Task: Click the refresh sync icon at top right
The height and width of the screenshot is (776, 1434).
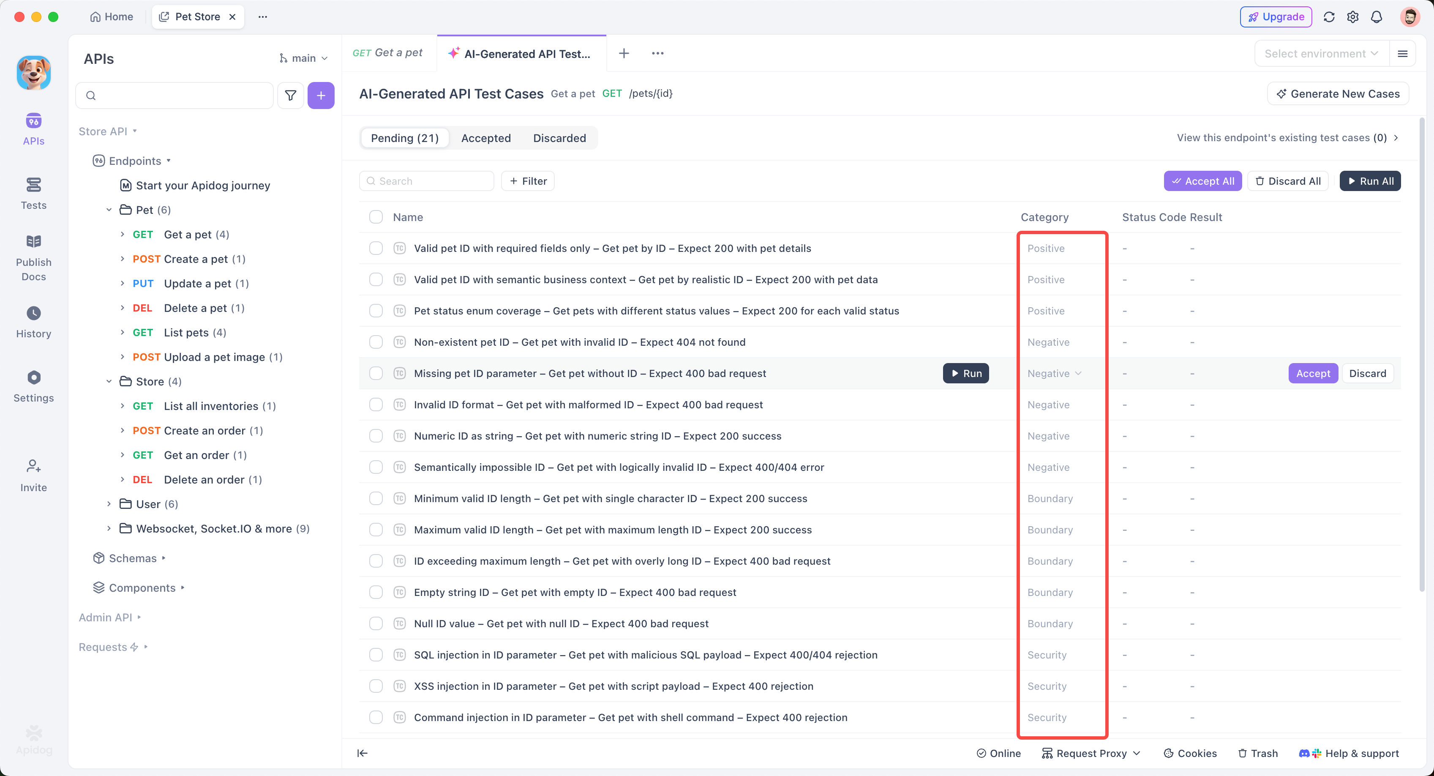Action: [1329, 17]
